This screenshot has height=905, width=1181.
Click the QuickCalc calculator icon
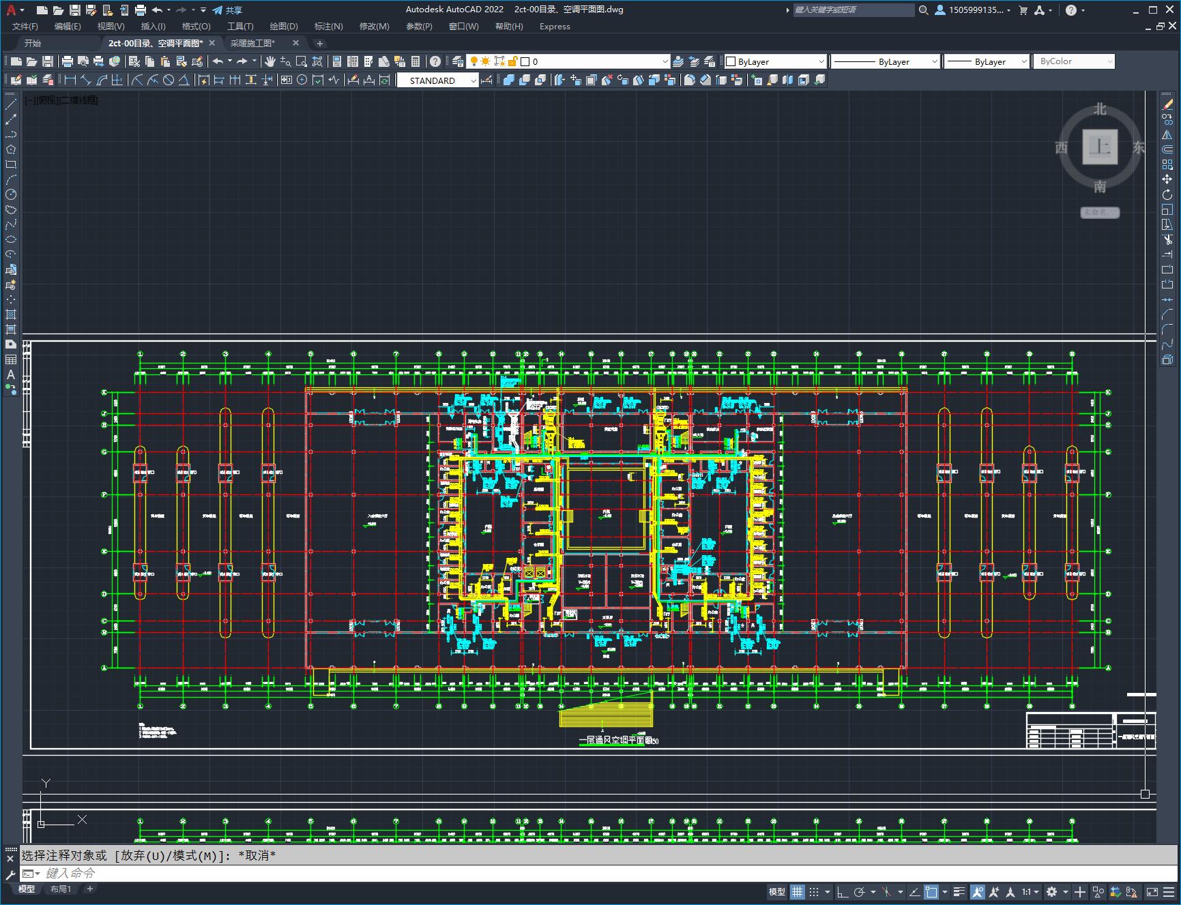(x=415, y=61)
